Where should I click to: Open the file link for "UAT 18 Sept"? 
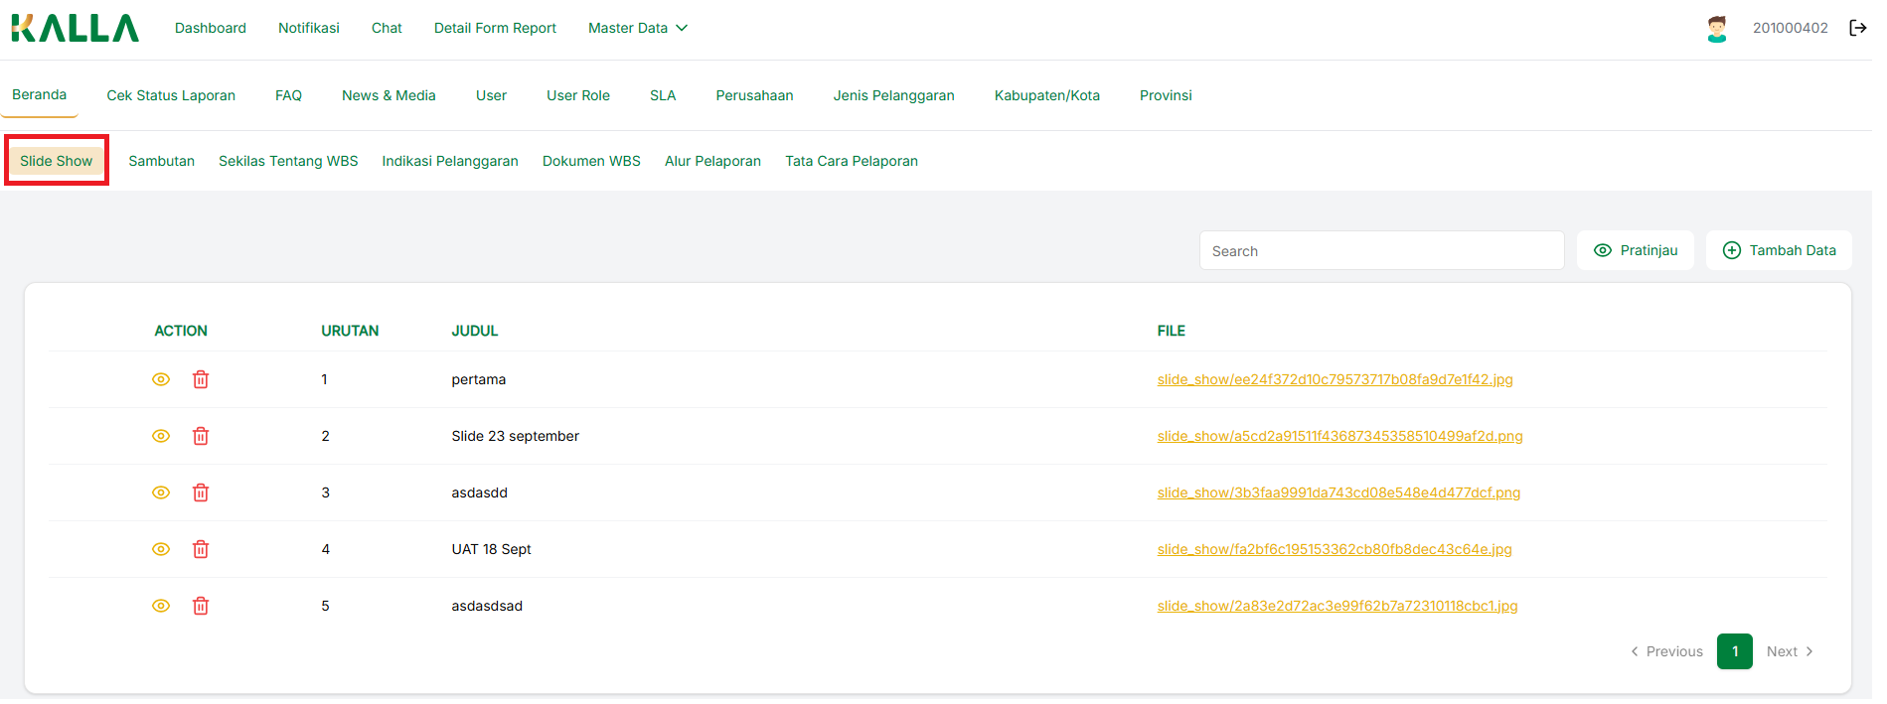[1334, 549]
